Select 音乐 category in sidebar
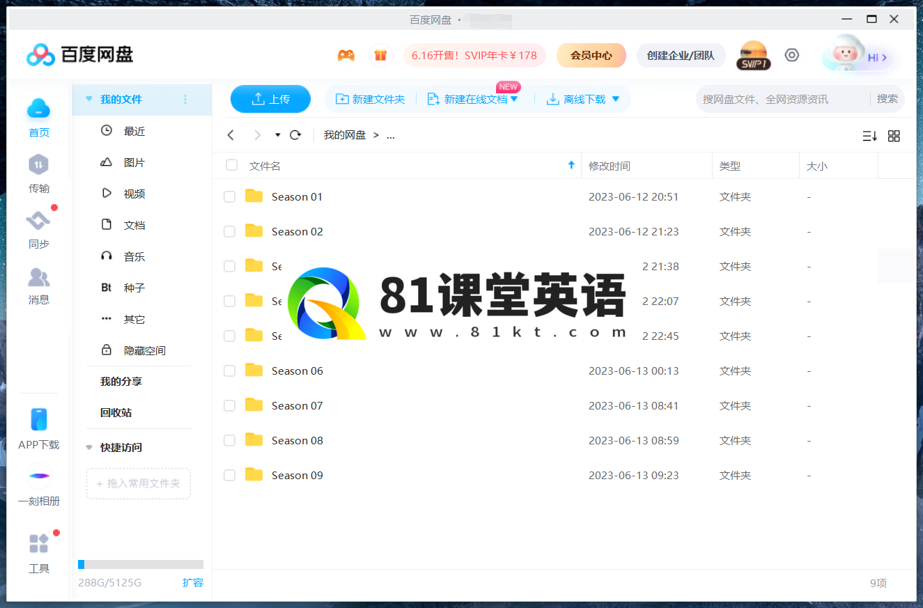This screenshot has height=608, width=923. 135,256
